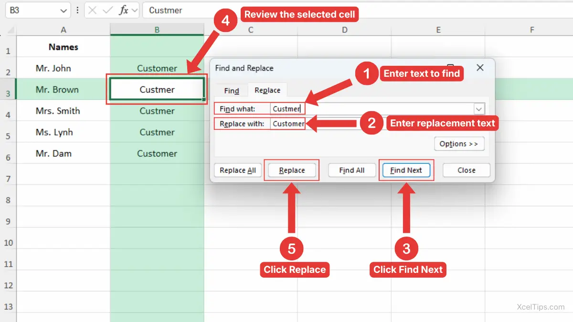Select column D header
This screenshot has width=573, height=322.
(344, 30)
